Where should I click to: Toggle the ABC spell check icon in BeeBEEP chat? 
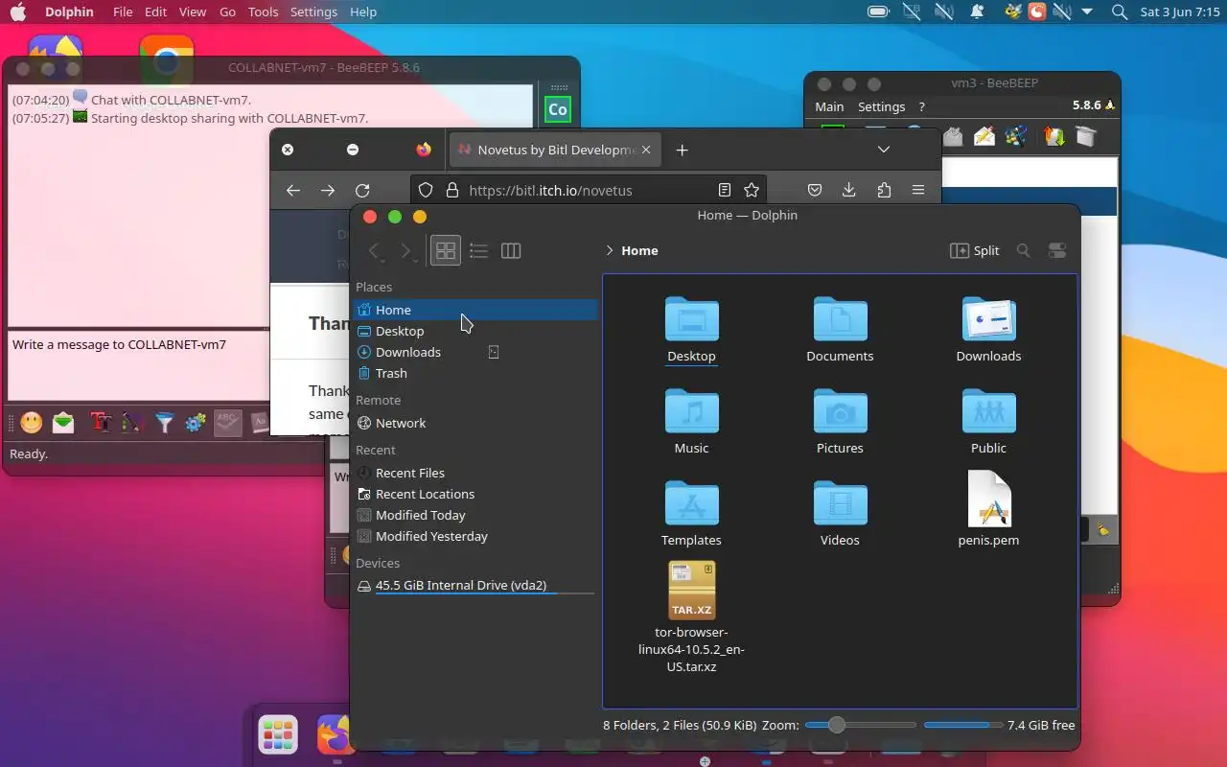point(227,422)
